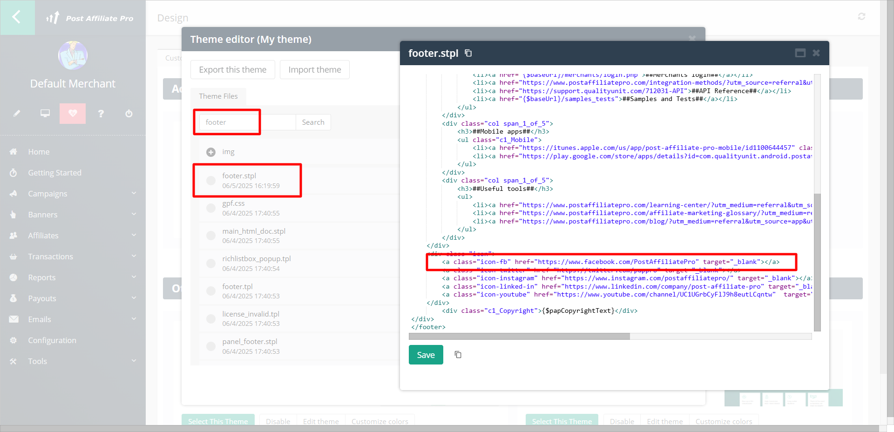Click the footer search input field
The image size is (894, 432).
coord(248,122)
